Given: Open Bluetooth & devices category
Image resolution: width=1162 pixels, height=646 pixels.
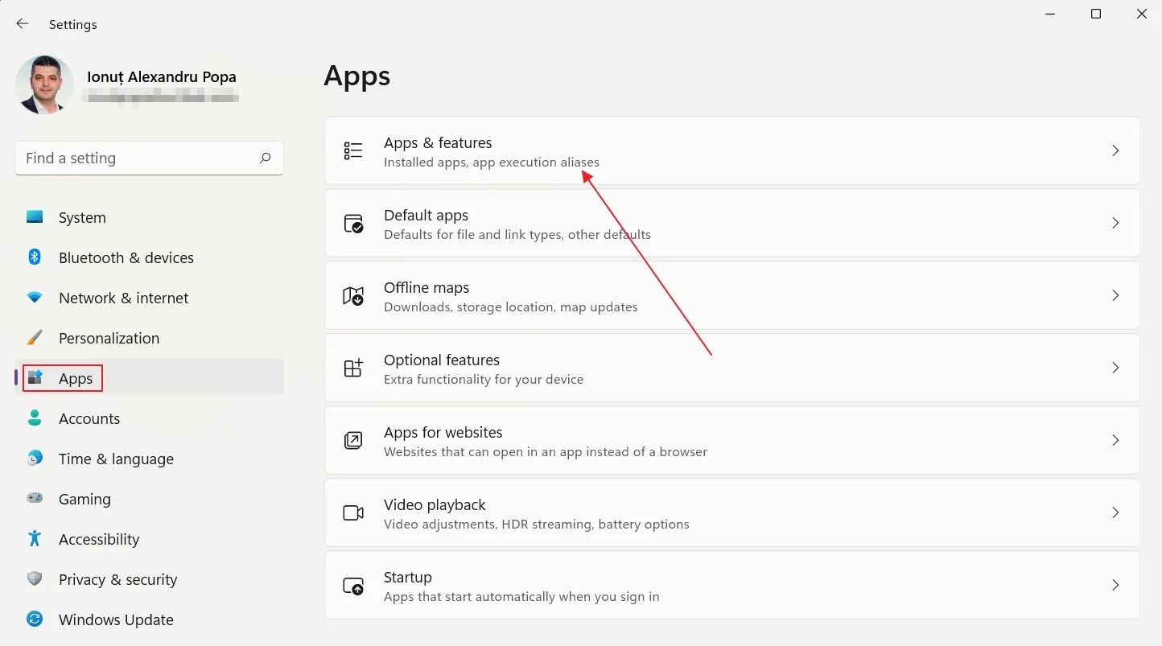Looking at the screenshot, I should 149,257.
